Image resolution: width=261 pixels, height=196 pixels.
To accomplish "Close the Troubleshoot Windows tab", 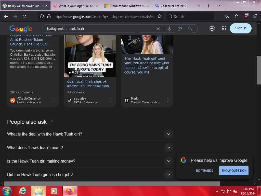I will [148, 6].
